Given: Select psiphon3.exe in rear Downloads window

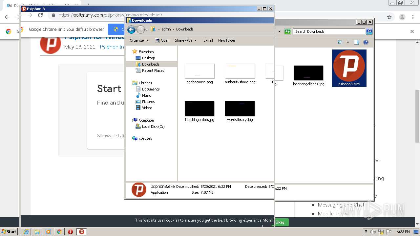Looking at the screenshot, I should tap(349, 68).
